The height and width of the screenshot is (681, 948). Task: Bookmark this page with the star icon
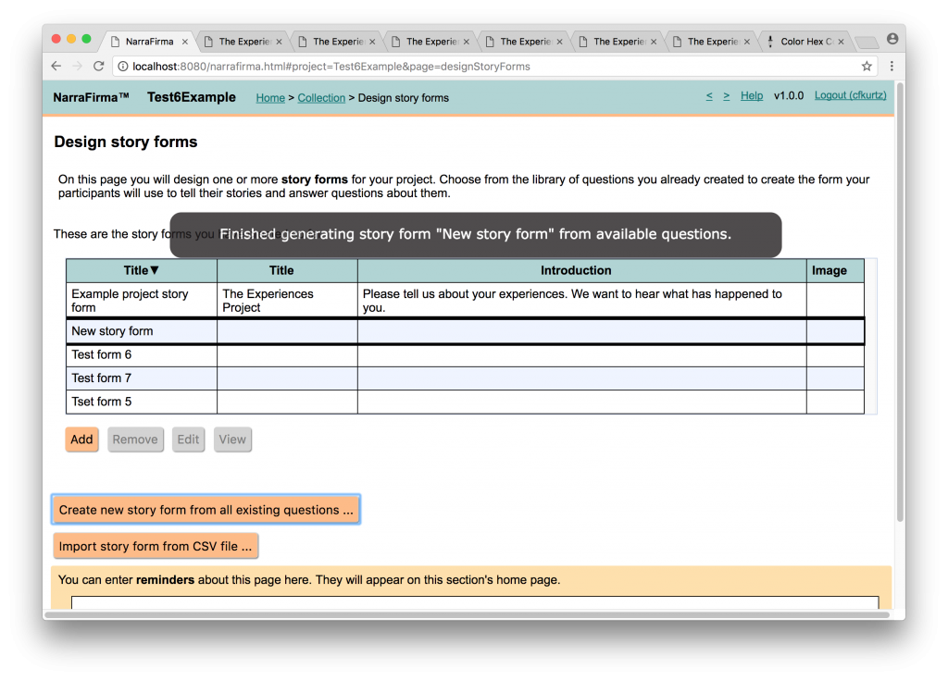pos(866,66)
